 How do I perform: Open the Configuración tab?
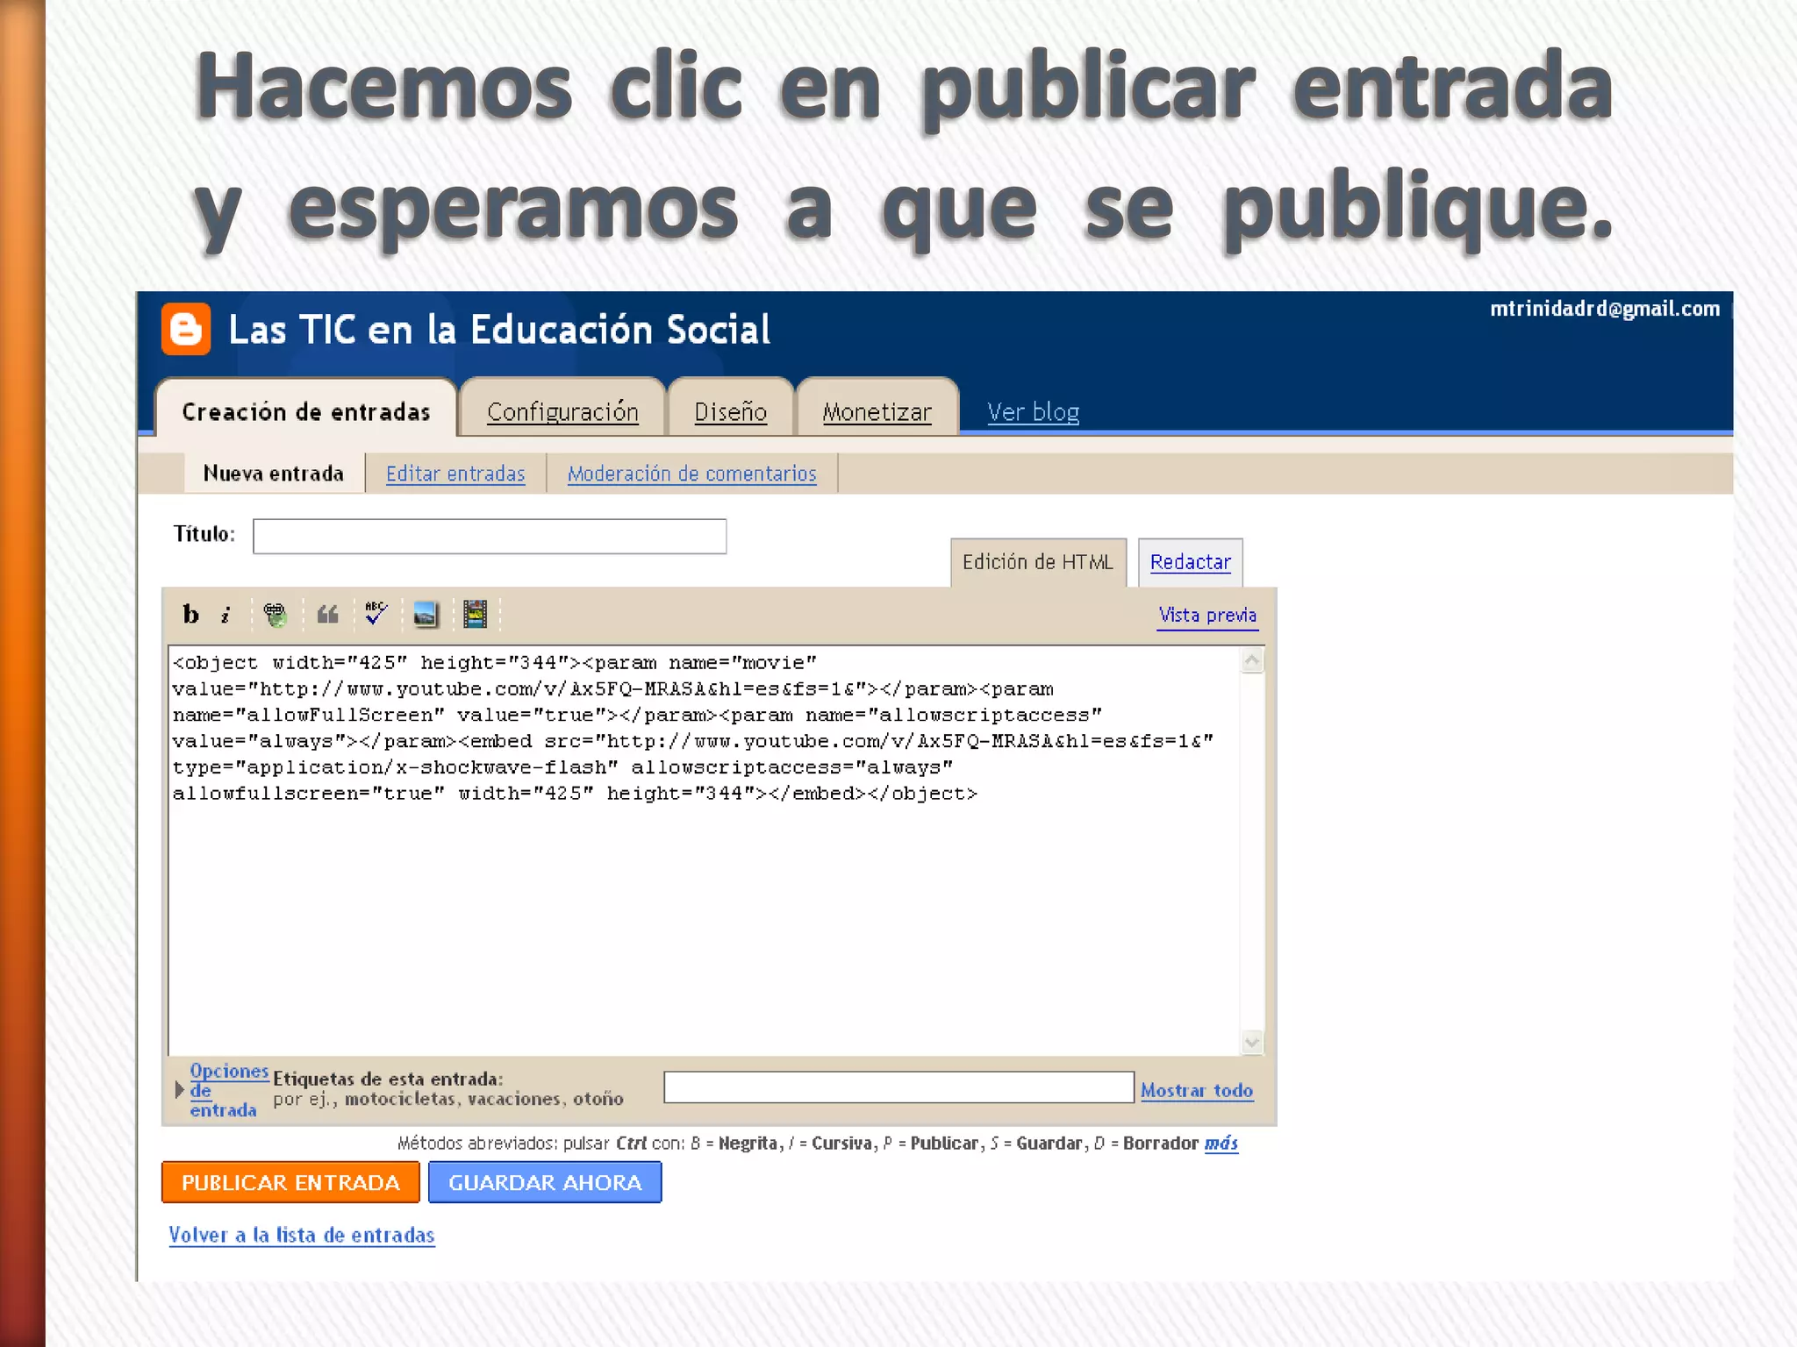(562, 411)
